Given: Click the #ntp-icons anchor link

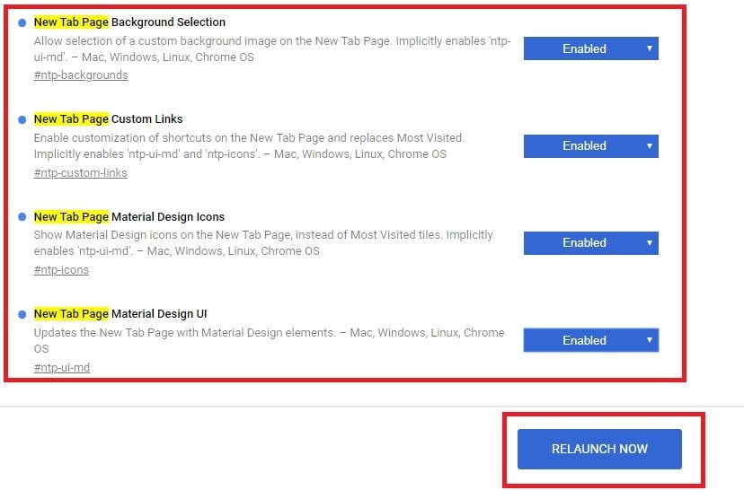Looking at the screenshot, I should [61, 270].
